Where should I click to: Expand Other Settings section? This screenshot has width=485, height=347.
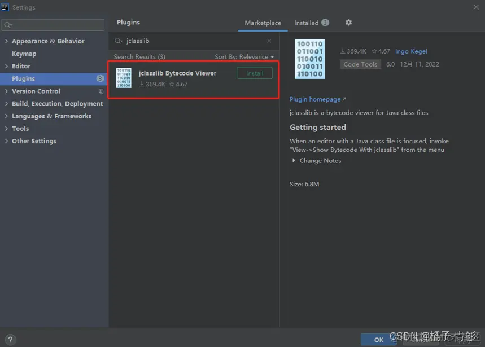(x=6, y=141)
